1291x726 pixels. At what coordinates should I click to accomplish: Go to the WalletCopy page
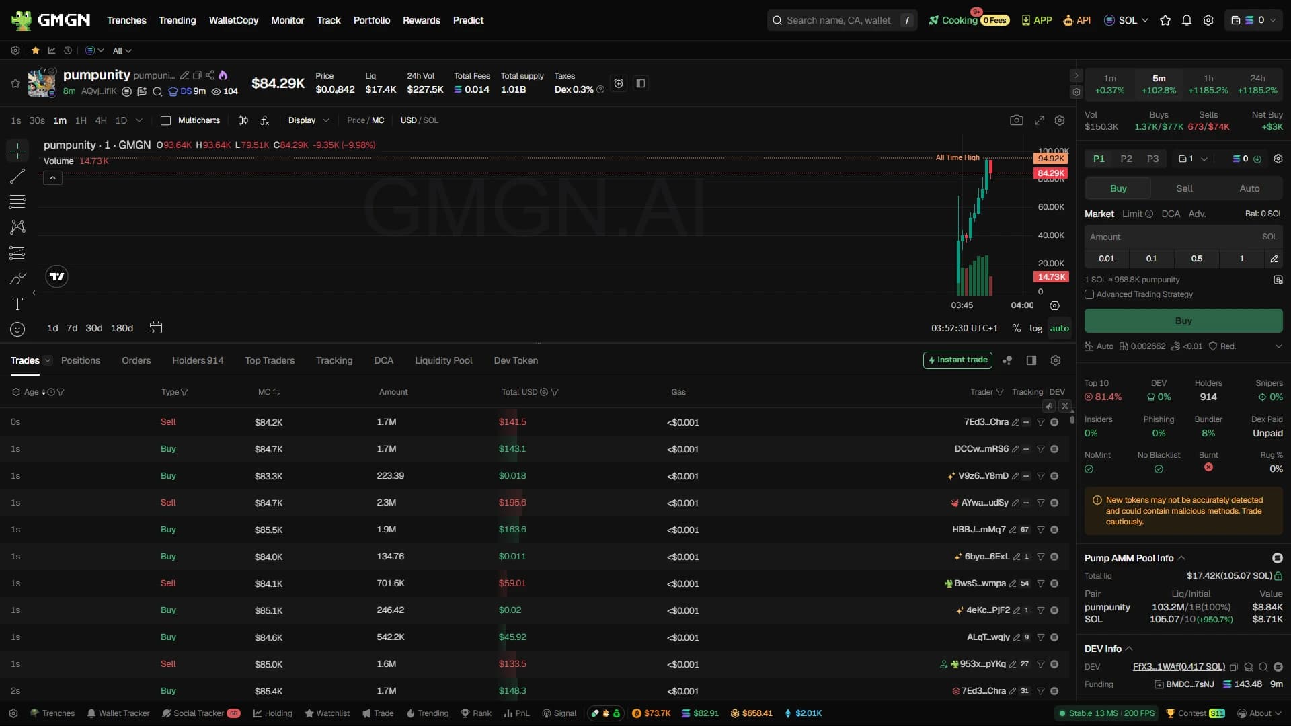pyautogui.click(x=233, y=20)
